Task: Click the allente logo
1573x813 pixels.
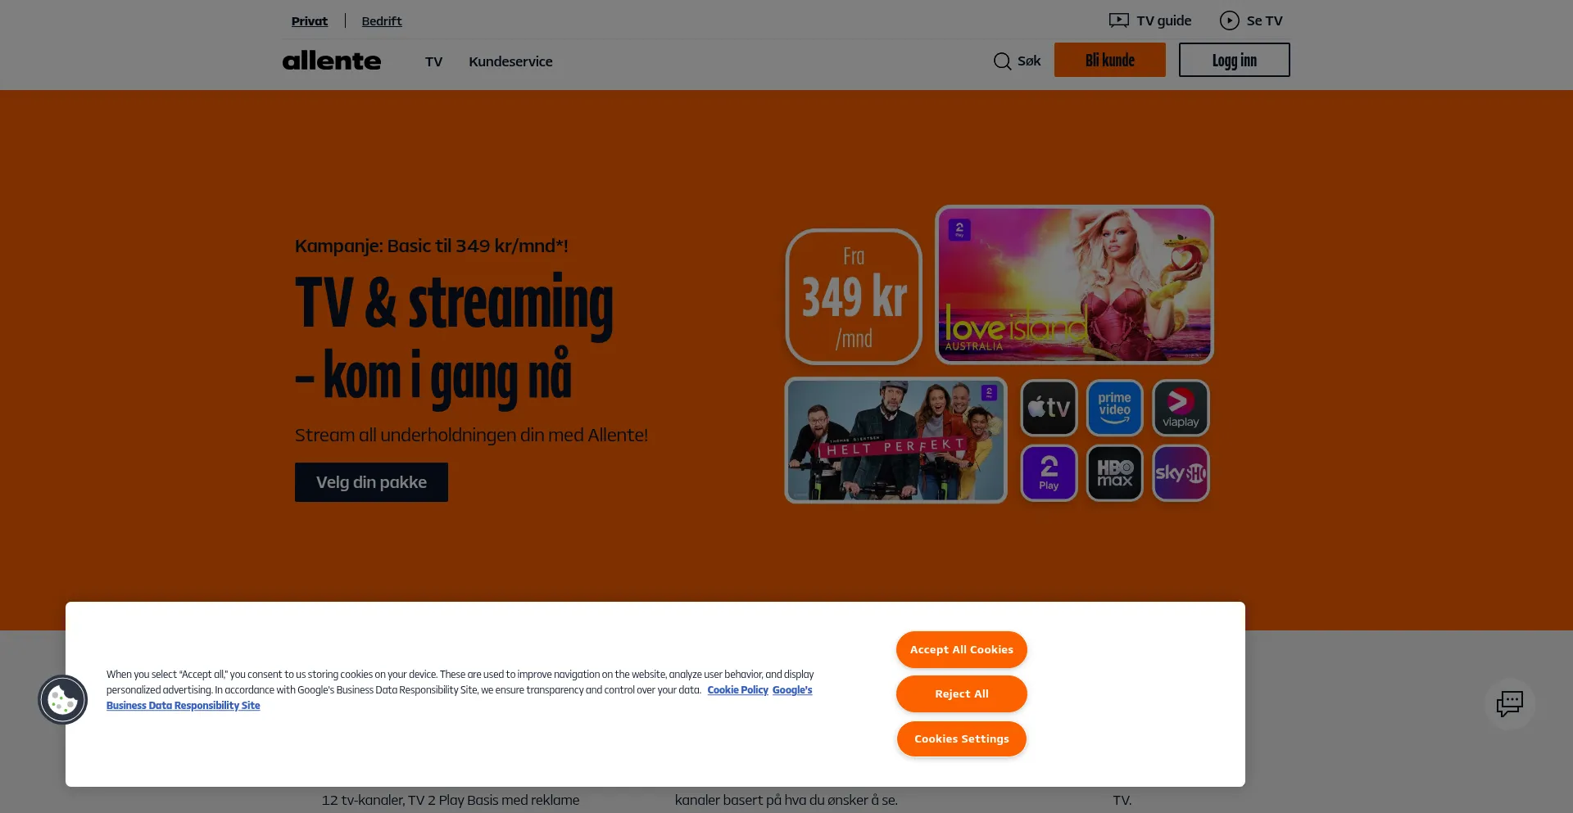Action: (x=332, y=61)
